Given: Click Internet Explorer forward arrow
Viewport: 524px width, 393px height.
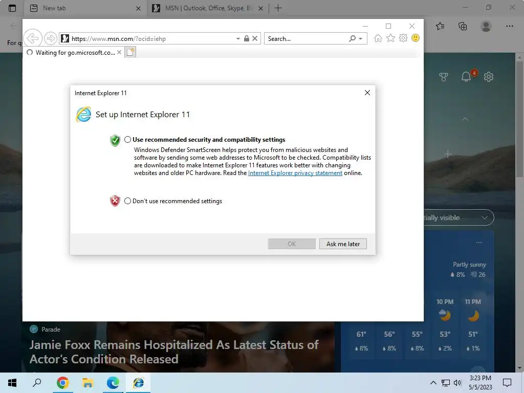Looking at the screenshot, I should point(51,38).
